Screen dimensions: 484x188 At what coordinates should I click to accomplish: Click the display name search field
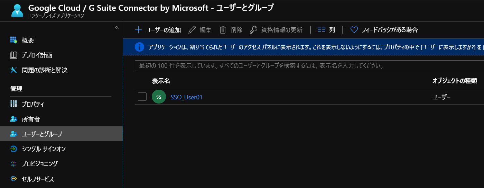(308, 65)
